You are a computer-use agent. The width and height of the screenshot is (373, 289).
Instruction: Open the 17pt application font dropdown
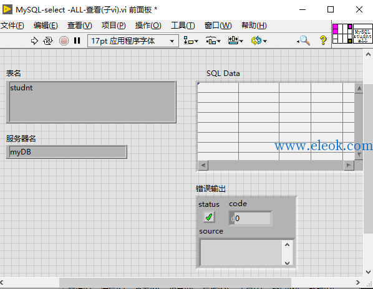[133, 41]
